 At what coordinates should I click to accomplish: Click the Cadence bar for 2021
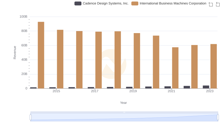pyautogui.click(x=168, y=87)
